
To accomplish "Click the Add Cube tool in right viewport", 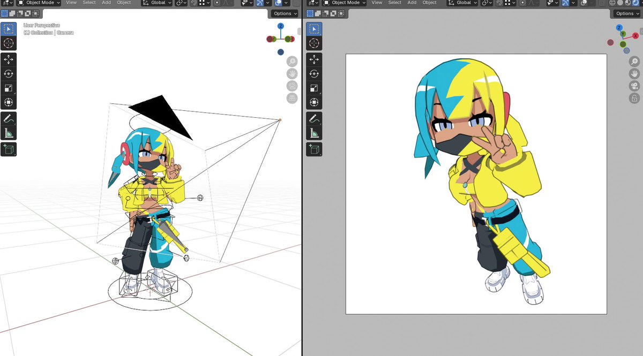I will (315, 149).
